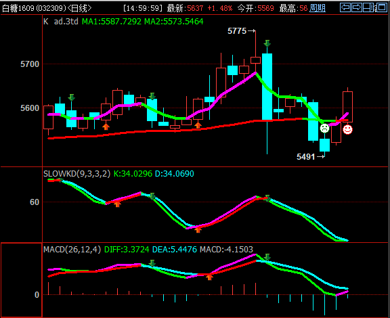Click the 最新 5637 latest price field
This screenshot has height=318, width=390.
tap(185, 8)
